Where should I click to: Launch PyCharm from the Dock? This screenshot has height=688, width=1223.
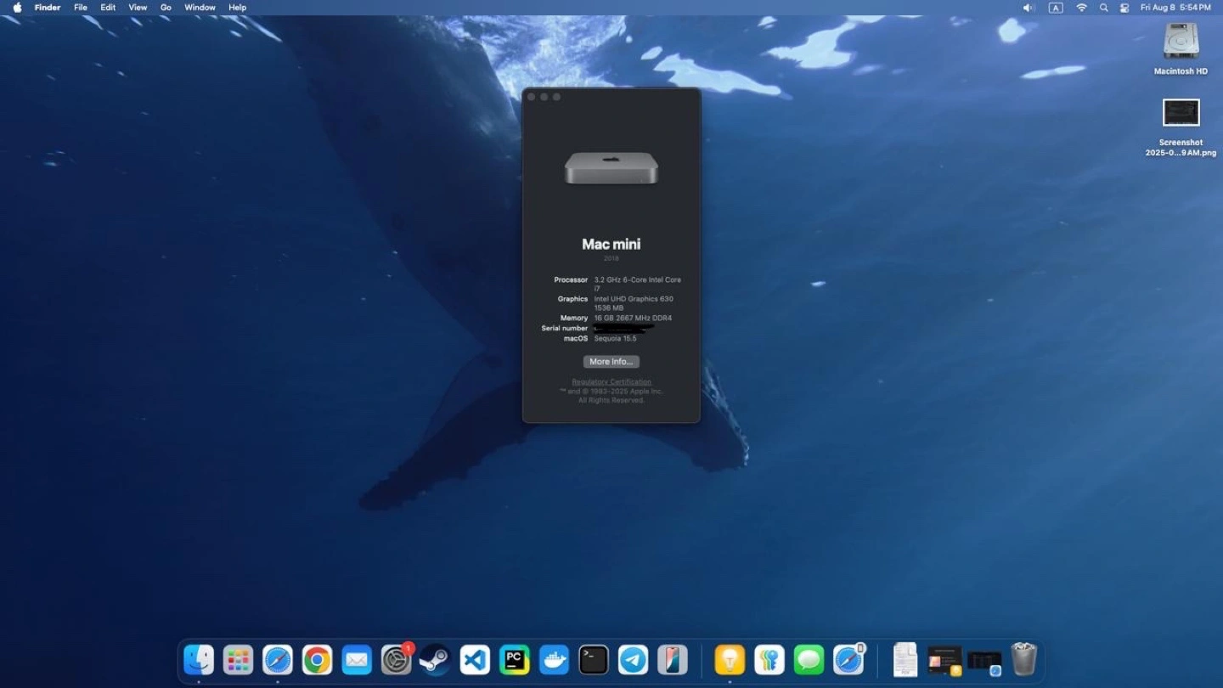pyautogui.click(x=514, y=660)
